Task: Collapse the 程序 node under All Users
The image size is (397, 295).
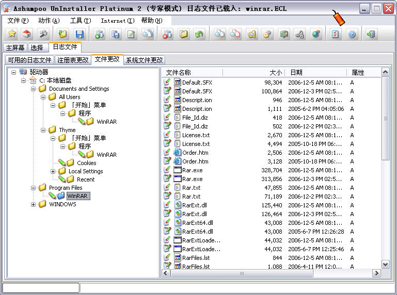Action: click(x=62, y=113)
